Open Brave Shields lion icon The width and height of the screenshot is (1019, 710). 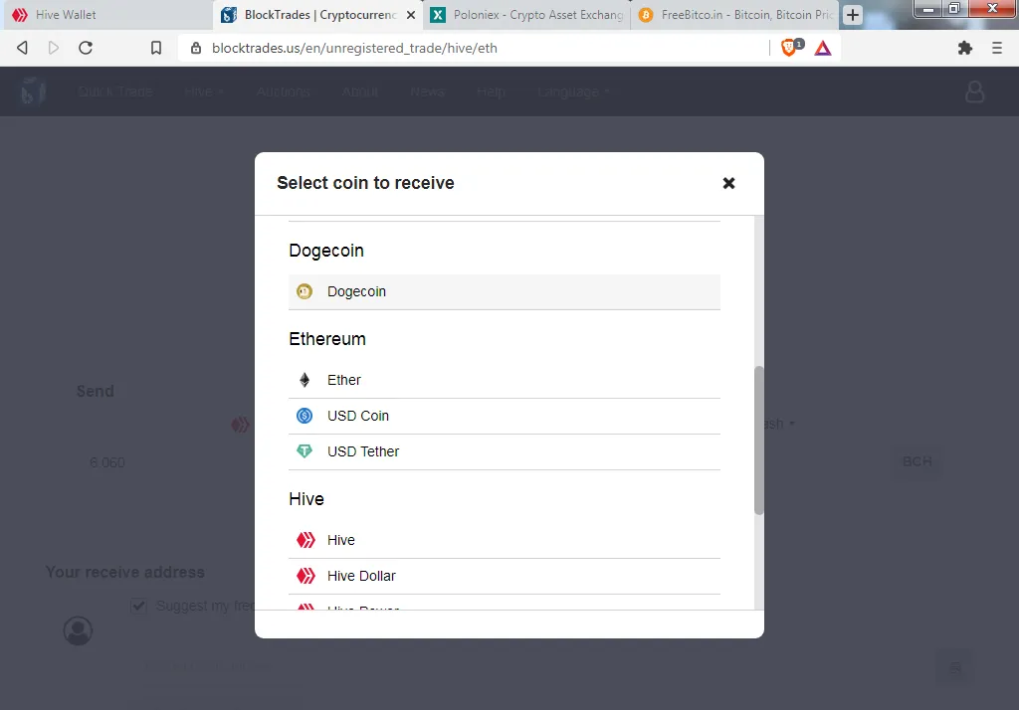pos(790,47)
